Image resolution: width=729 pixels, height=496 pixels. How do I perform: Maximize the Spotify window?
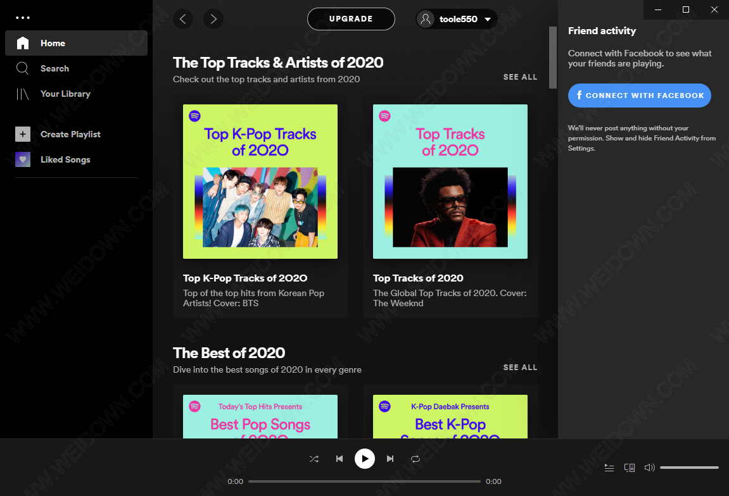coord(686,9)
